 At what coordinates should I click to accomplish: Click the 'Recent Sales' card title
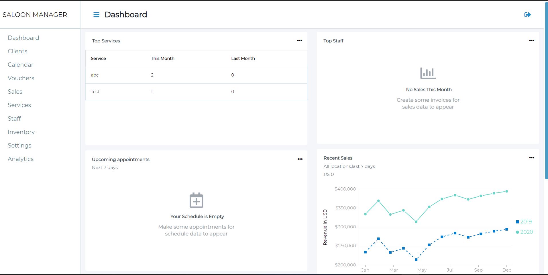pos(338,158)
